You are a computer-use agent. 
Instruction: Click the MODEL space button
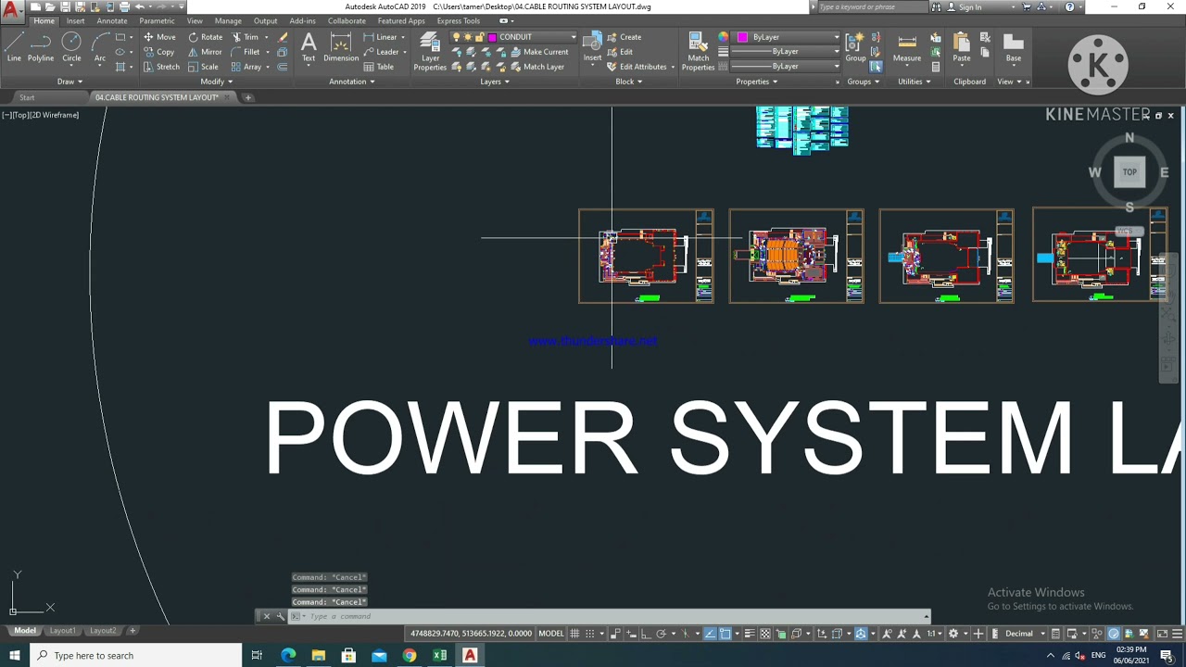tap(551, 634)
